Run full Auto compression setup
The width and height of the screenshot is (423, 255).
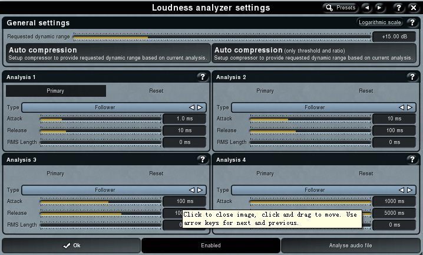(x=108, y=54)
